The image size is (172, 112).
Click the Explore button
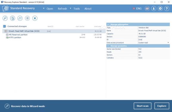click(162, 106)
